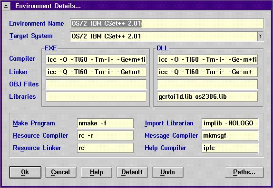Click the Libraries label
The width and height of the screenshot is (273, 188).
[x=22, y=96]
